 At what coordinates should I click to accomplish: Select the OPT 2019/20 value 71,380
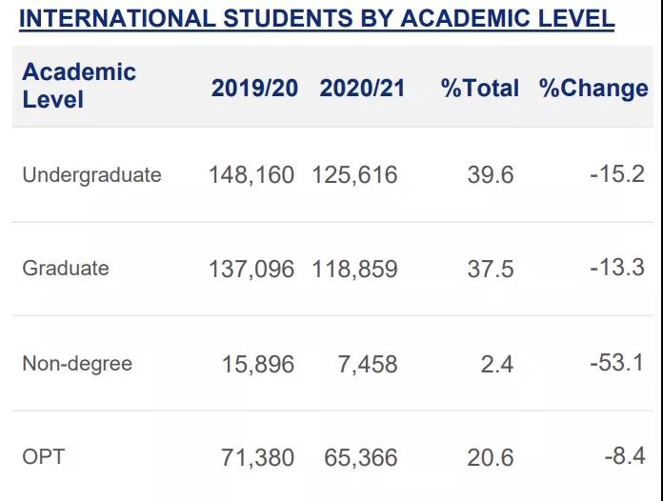coord(257,458)
